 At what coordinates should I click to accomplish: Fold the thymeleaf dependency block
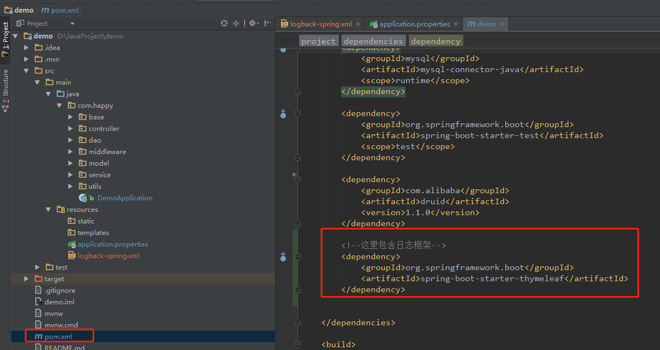[x=297, y=256]
